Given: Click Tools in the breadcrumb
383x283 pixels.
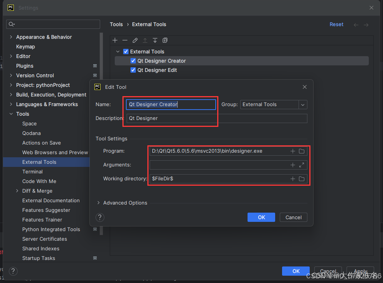Looking at the screenshot, I should (116, 25).
